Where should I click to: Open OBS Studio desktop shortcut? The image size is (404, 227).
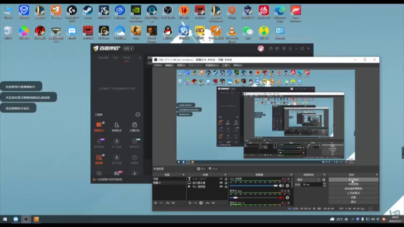tap(168, 12)
